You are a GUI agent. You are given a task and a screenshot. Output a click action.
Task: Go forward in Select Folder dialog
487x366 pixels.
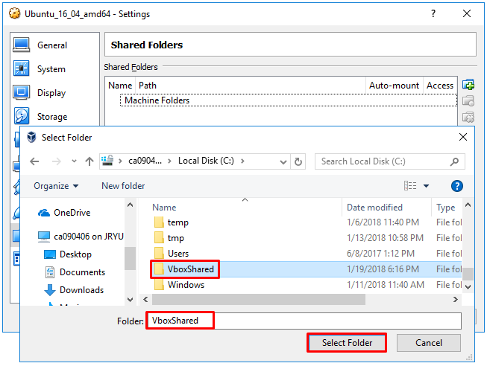pyautogui.click(x=56, y=161)
